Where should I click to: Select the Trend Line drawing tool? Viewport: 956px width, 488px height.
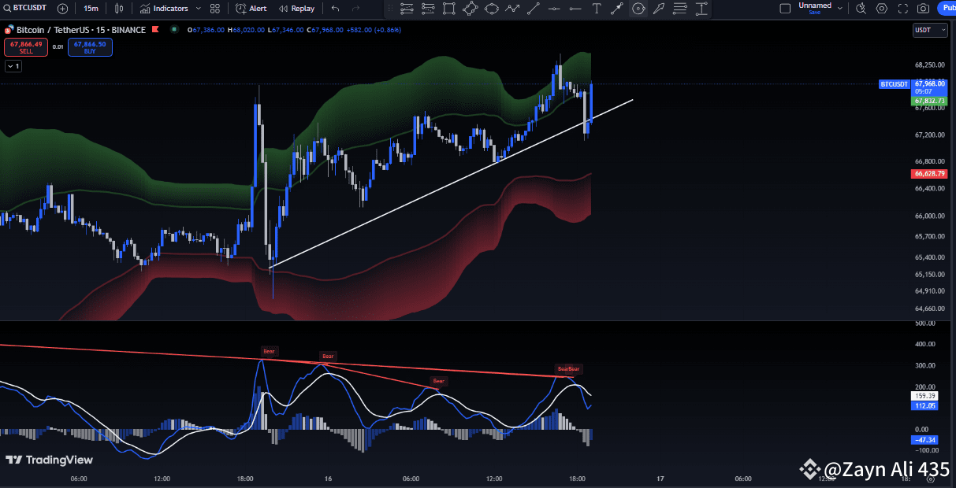click(x=533, y=9)
